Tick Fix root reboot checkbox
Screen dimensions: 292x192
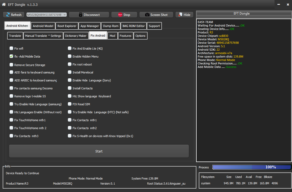tap(70, 64)
